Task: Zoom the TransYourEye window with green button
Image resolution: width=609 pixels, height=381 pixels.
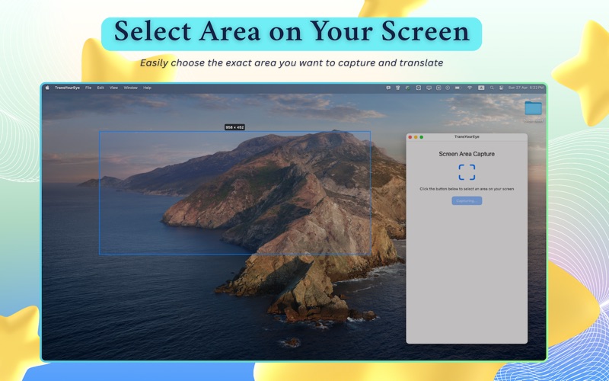Action: pyautogui.click(x=422, y=137)
